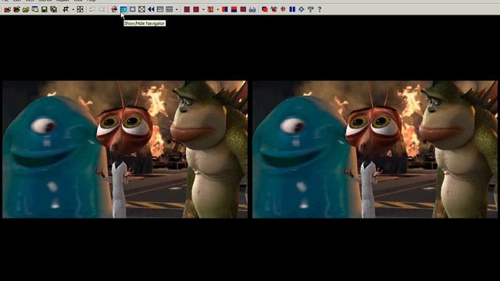Click the yellow open-folder icon
Viewport: 500px width, 281px height.
point(26,9)
